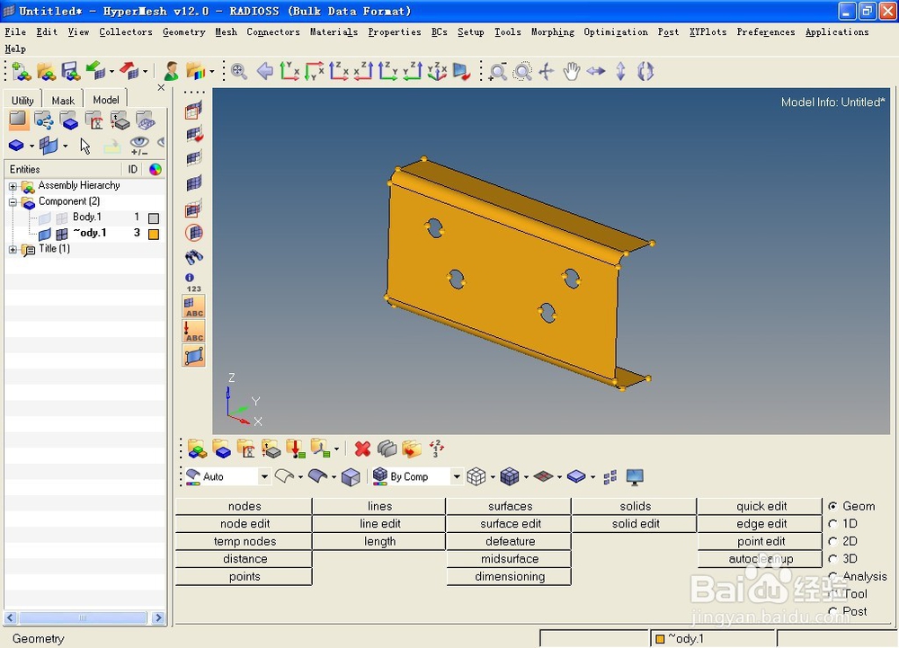Switch to the Mask tab
Viewport: 899px width, 648px height.
[x=63, y=101]
